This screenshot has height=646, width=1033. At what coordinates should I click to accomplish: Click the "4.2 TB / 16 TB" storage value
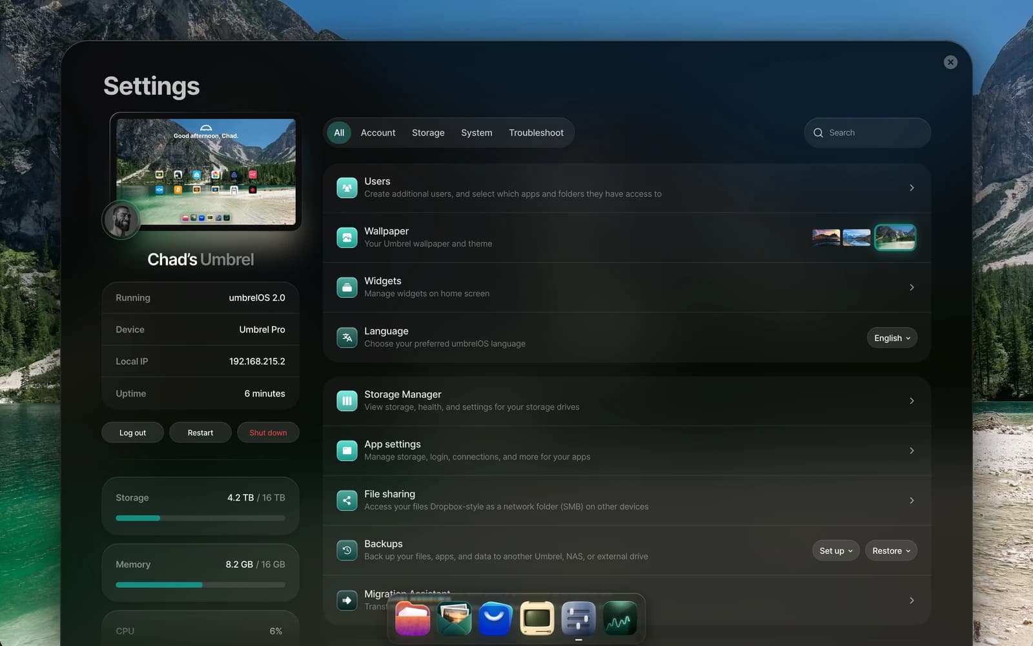coord(256,497)
